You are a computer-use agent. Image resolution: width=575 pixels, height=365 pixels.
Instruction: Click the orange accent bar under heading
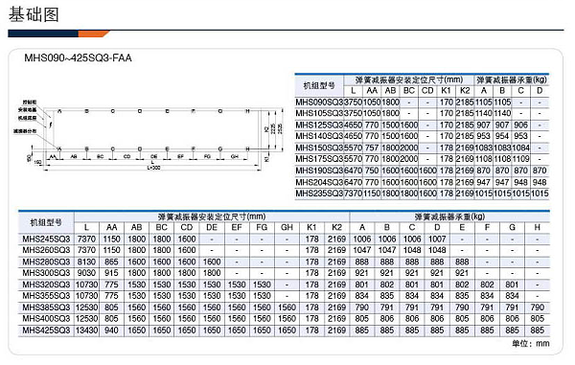pyautogui.click(x=94, y=34)
